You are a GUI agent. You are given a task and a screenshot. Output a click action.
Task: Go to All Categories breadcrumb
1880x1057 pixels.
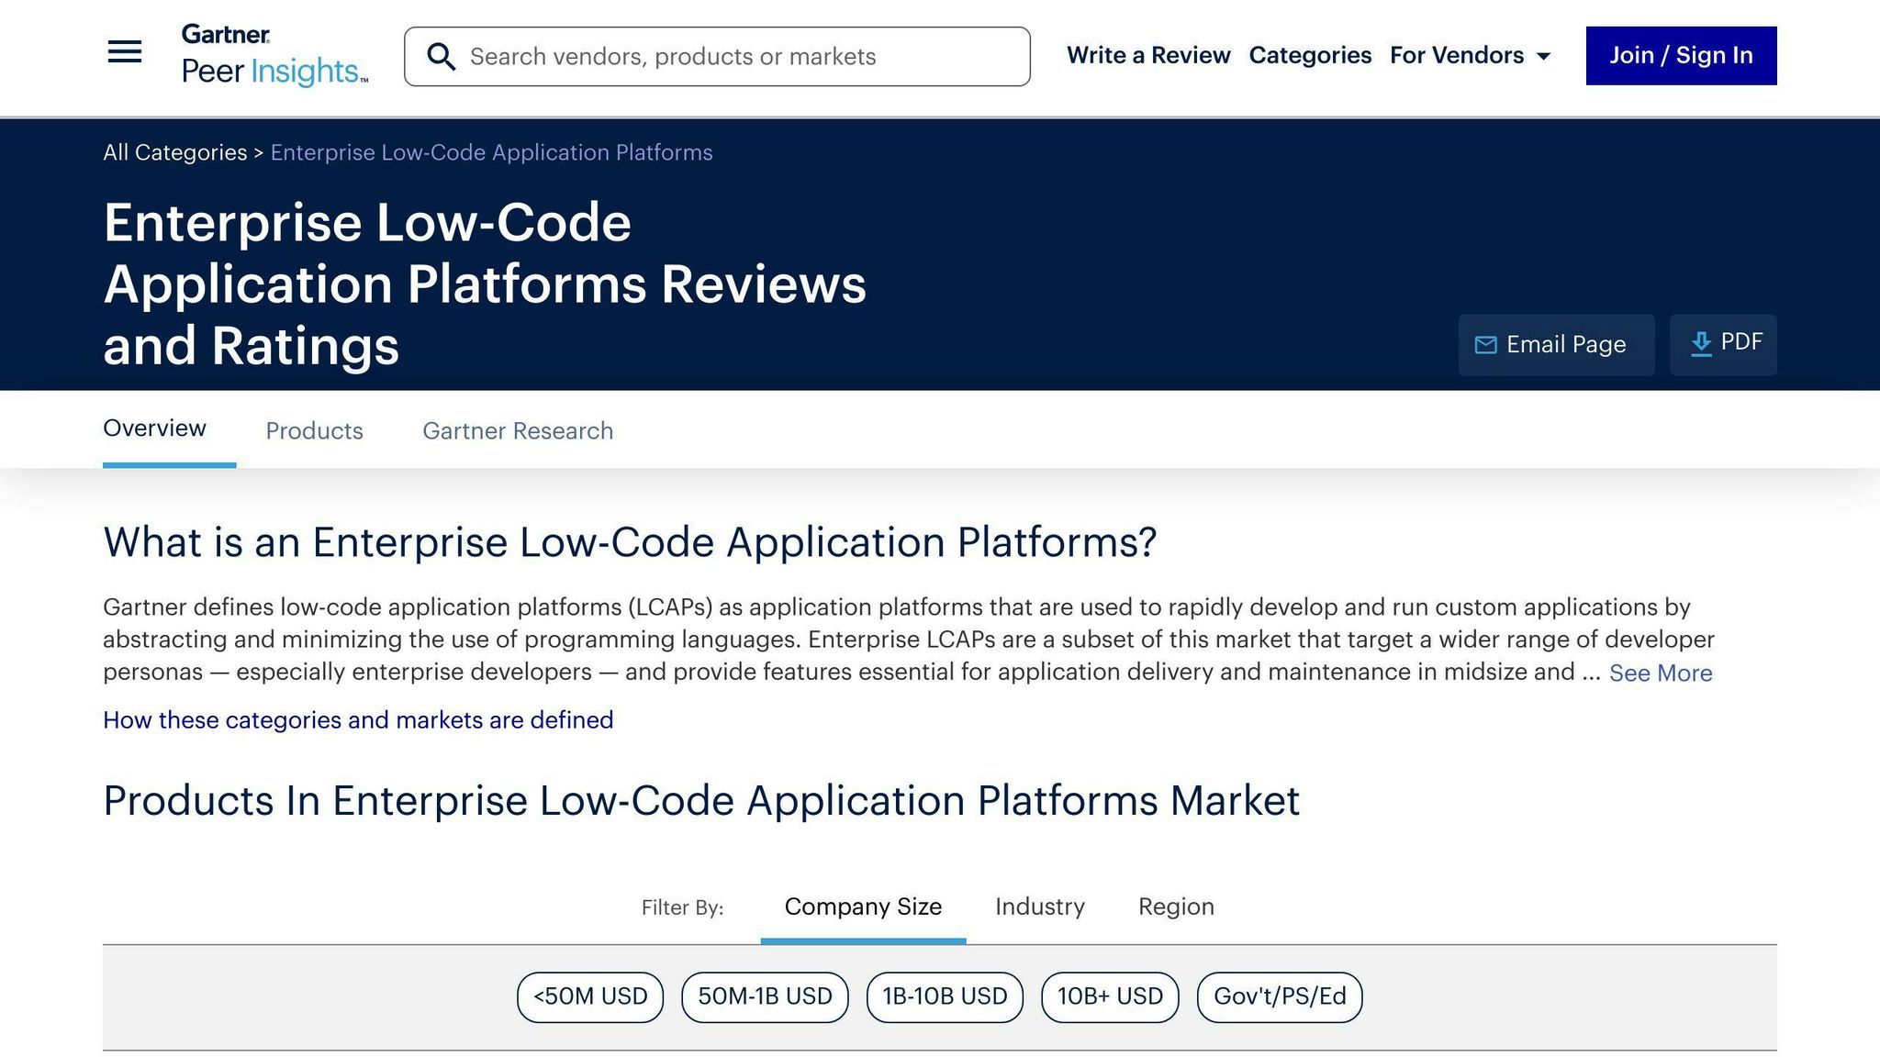click(x=174, y=152)
